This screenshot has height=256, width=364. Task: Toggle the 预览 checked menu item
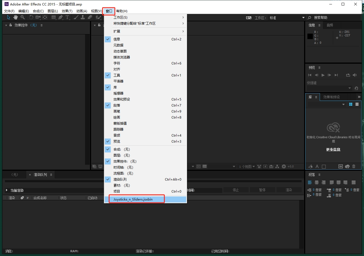(x=145, y=141)
